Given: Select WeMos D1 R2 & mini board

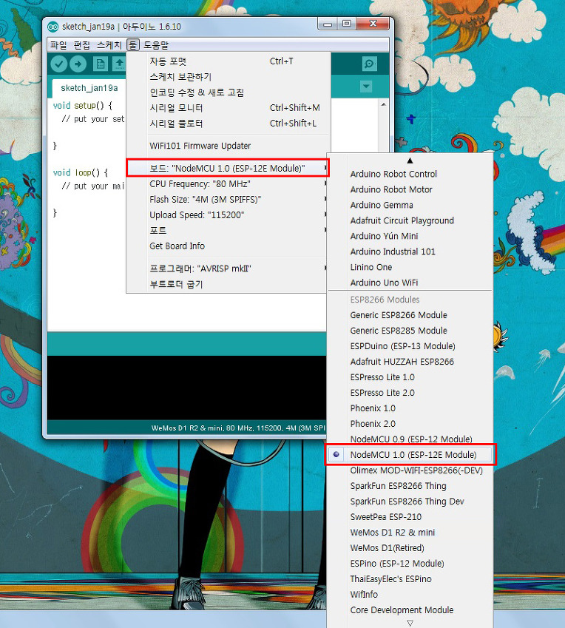Looking at the screenshot, I should tap(410, 533).
